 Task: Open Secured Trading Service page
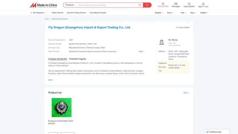(x=76, y=13)
